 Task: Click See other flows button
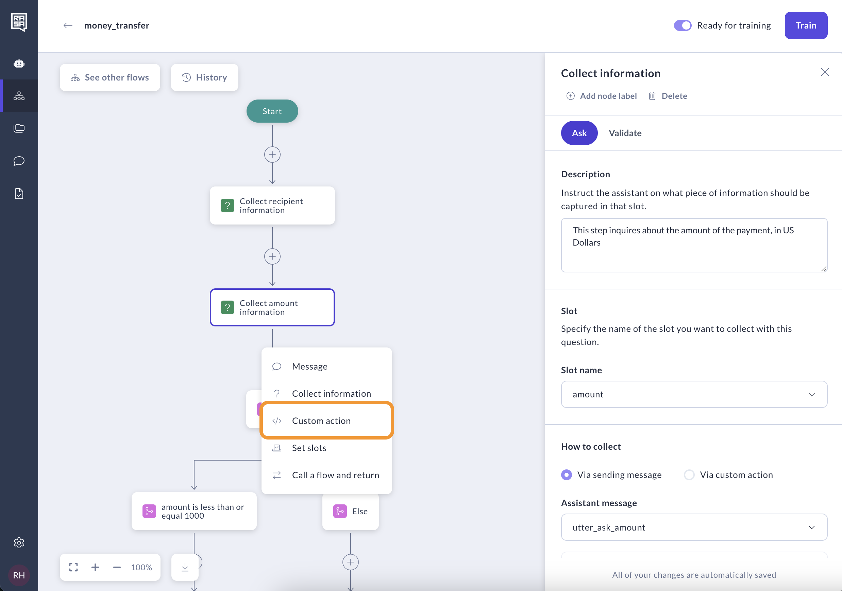110,77
